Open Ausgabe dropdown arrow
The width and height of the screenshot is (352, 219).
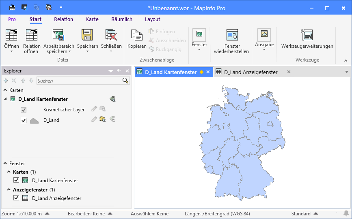pyautogui.click(x=264, y=50)
